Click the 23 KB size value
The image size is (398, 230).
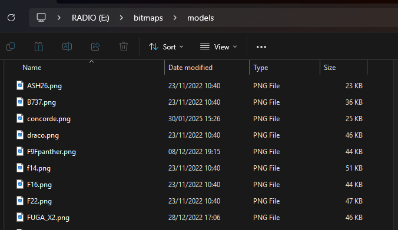[354, 86]
